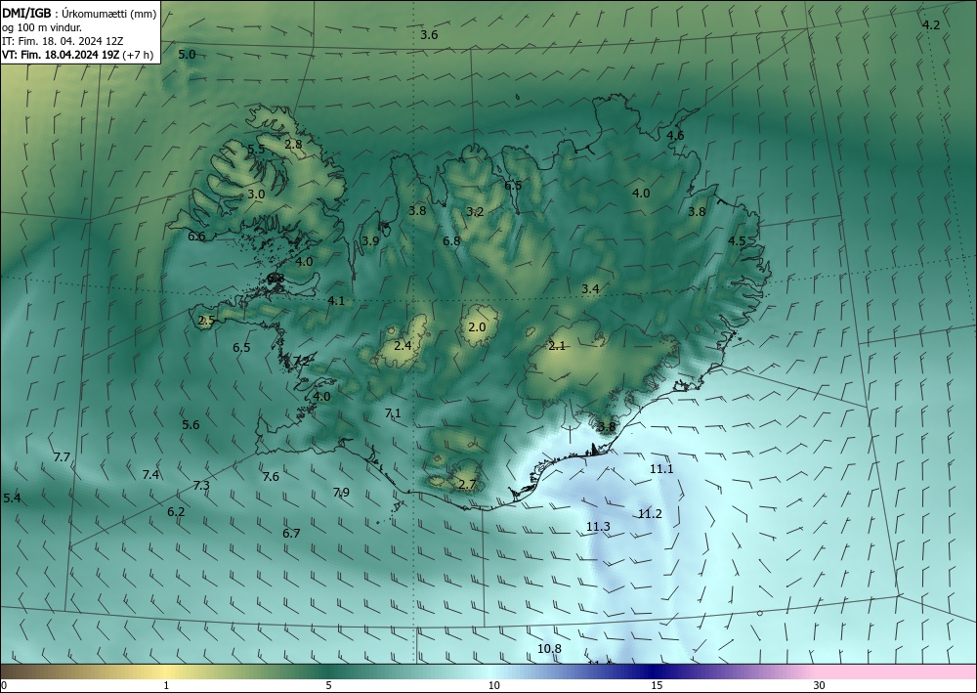Click the DMI/IGB Úrkomumætti (mm) title line
The width and height of the screenshot is (977, 693).
(79, 13)
